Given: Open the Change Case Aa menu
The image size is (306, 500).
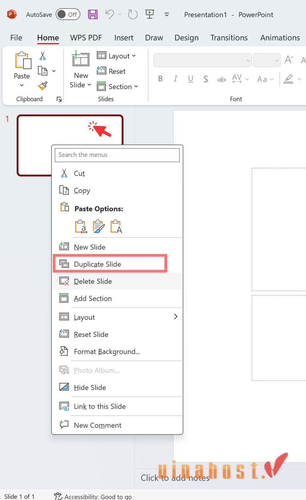Looking at the screenshot, I should tap(265, 79).
